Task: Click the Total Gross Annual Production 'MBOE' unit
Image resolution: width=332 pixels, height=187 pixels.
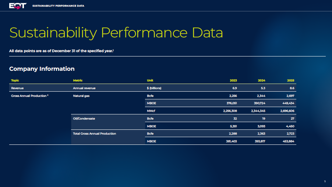Action: (151, 141)
